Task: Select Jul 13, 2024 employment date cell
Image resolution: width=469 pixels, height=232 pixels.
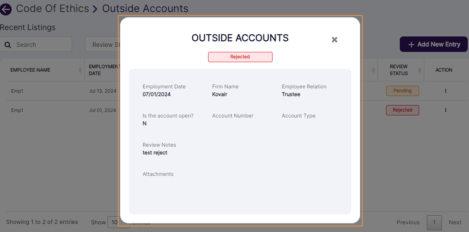Action: tap(102, 91)
